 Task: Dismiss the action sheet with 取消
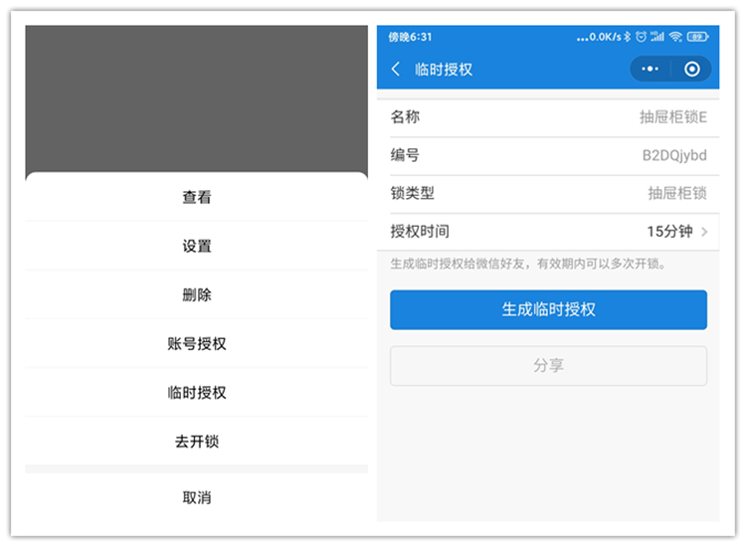[x=197, y=497]
